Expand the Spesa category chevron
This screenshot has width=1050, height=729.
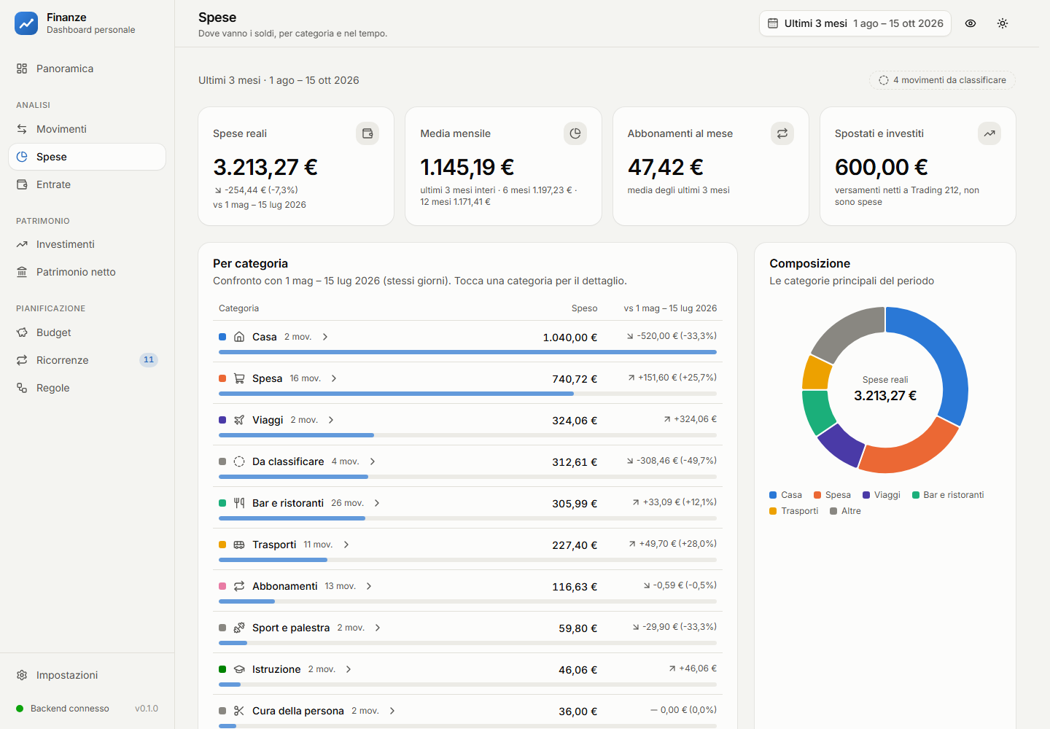[334, 378]
